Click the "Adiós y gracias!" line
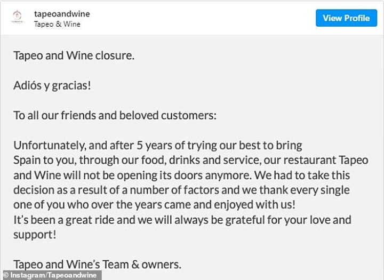This screenshot has height=280, width=384. pyautogui.click(x=52, y=85)
